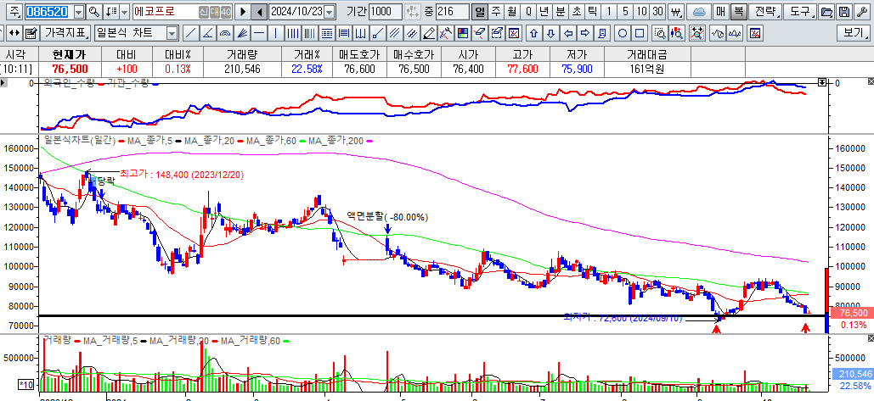Screen dimensions: 874x401
Task: Choose the ellipse shape drawing tool
Action: 622,33
